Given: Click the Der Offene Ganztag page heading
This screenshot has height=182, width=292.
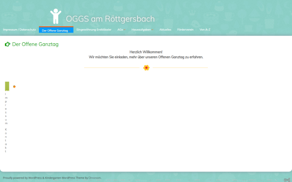Looking at the screenshot, I should pyautogui.click(x=35, y=44).
